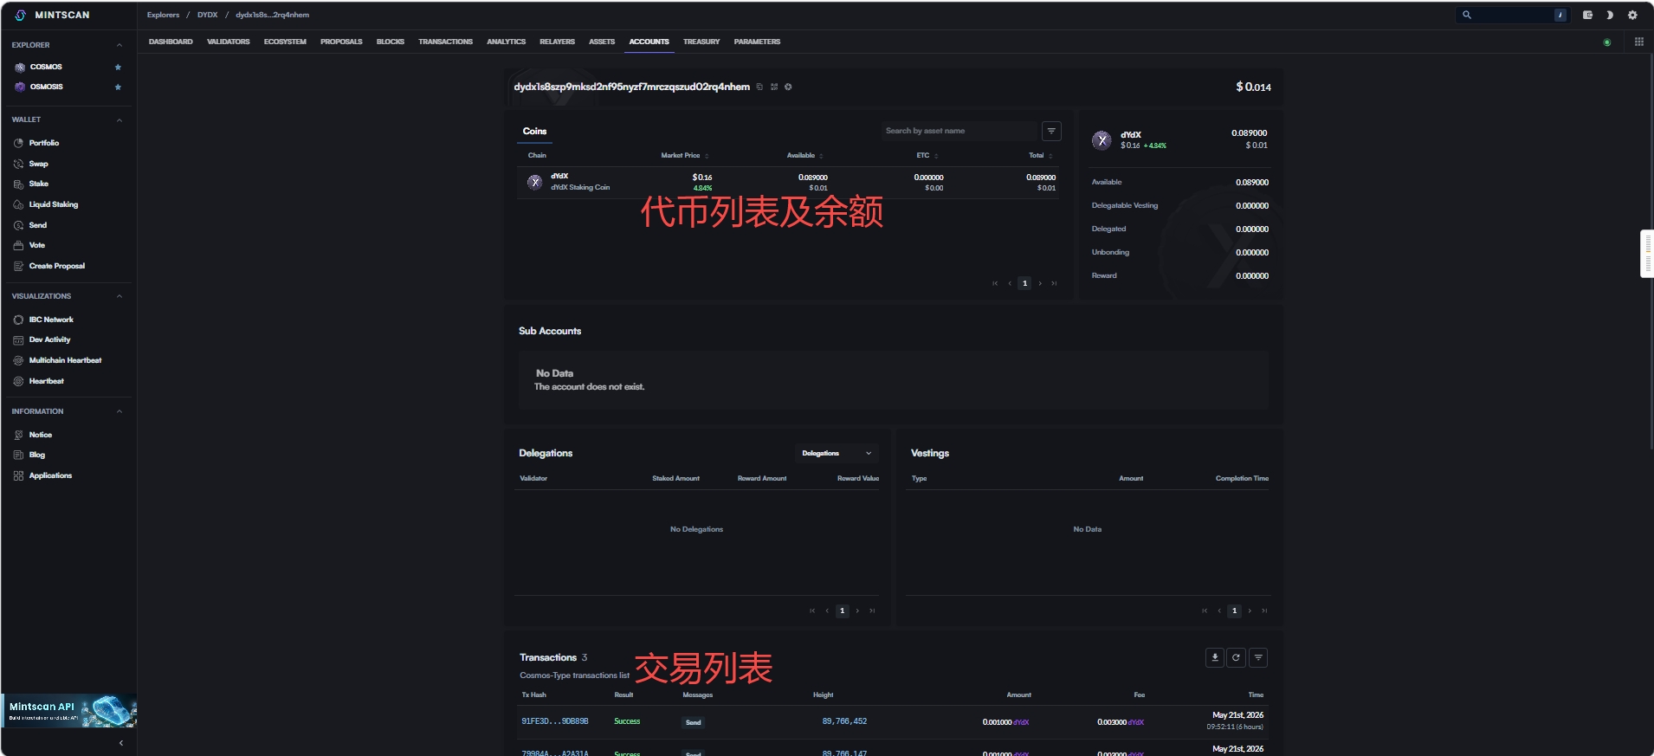
Task: Go to VALIDATORS tab
Action: click(229, 42)
